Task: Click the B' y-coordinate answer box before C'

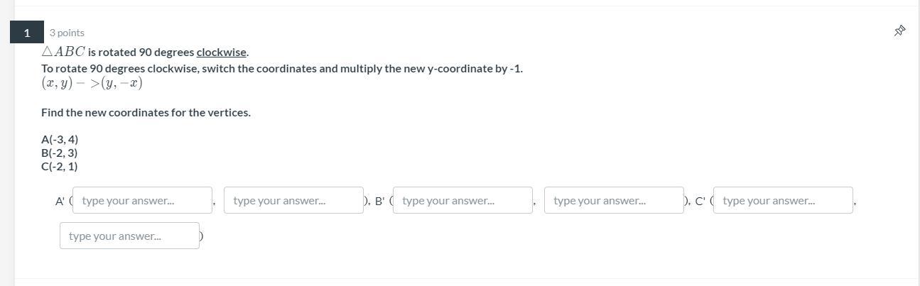Action: 614,200
